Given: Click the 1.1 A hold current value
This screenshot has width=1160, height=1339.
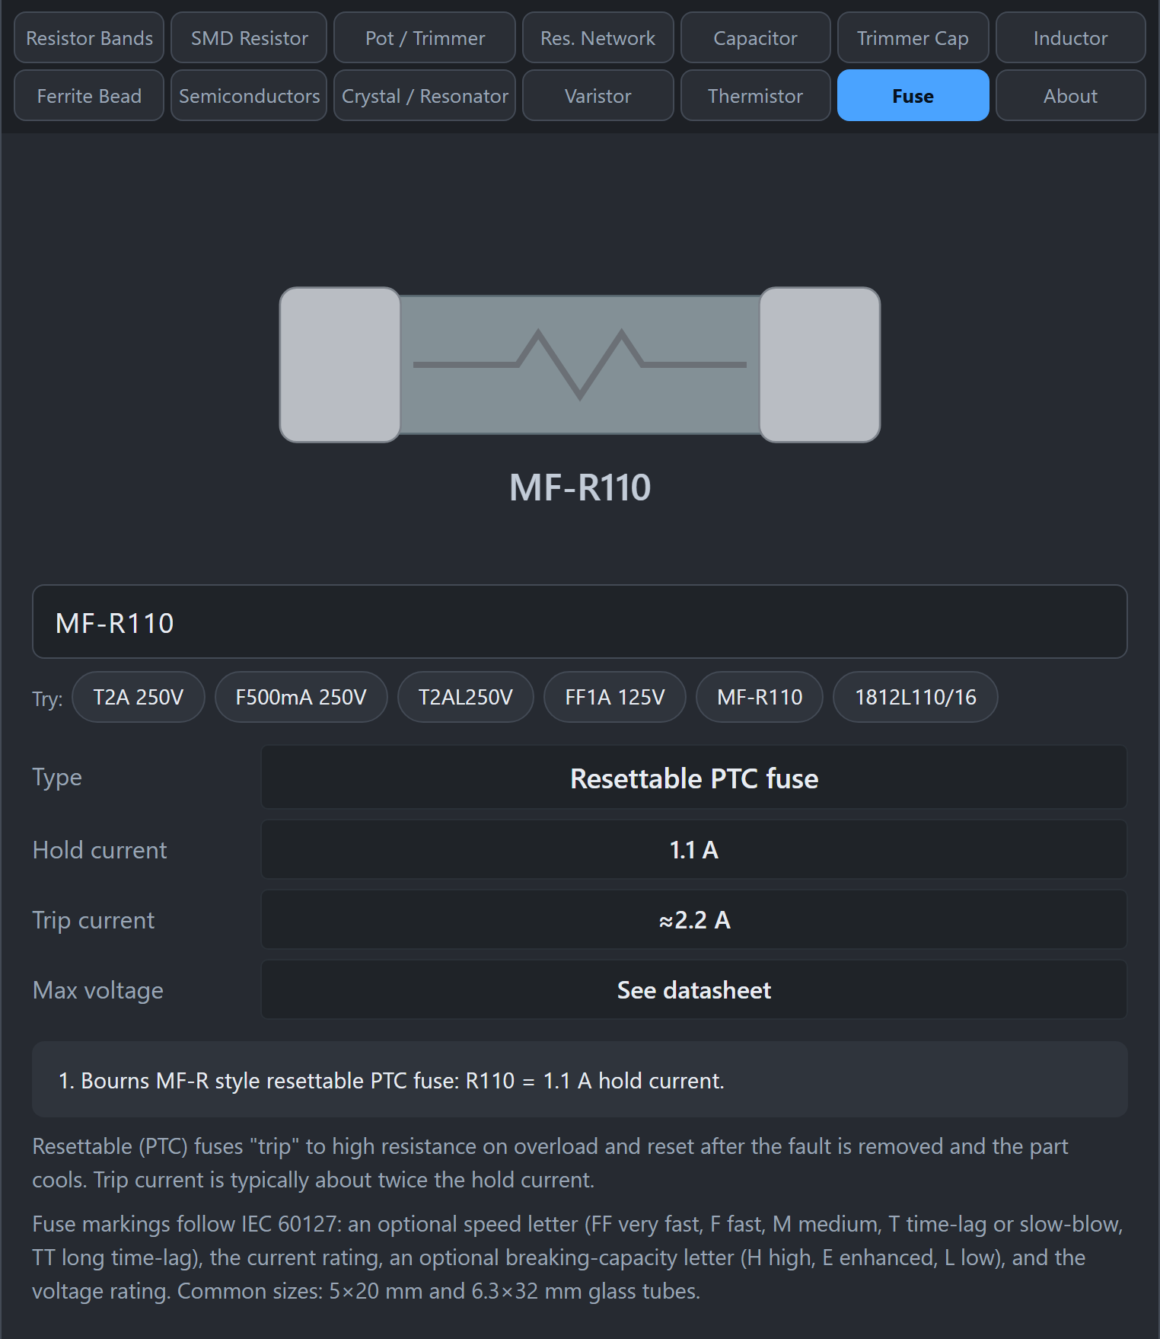Looking at the screenshot, I should (693, 849).
